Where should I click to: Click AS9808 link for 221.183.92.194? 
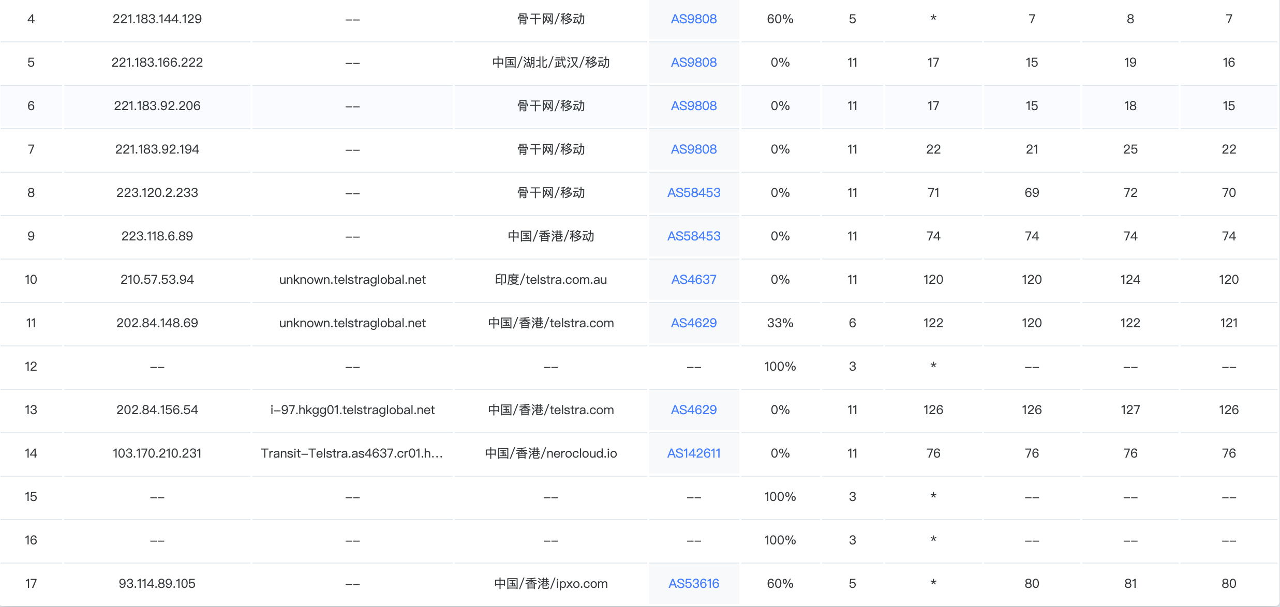(693, 149)
